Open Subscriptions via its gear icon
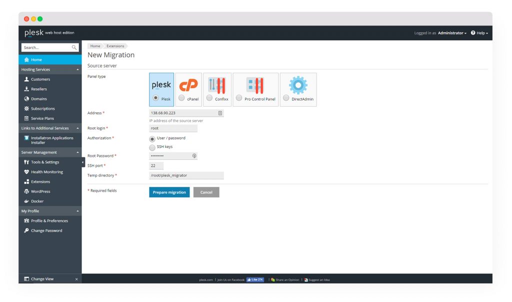The width and height of the screenshot is (512, 302). tap(26, 109)
